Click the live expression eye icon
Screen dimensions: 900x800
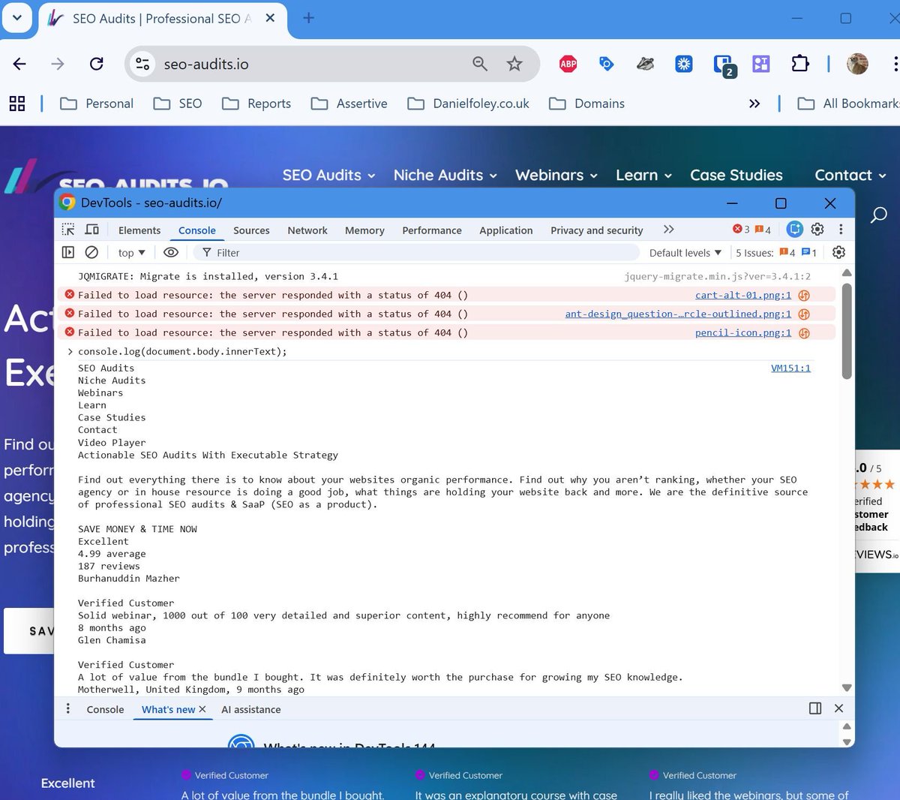(x=171, y=252)
